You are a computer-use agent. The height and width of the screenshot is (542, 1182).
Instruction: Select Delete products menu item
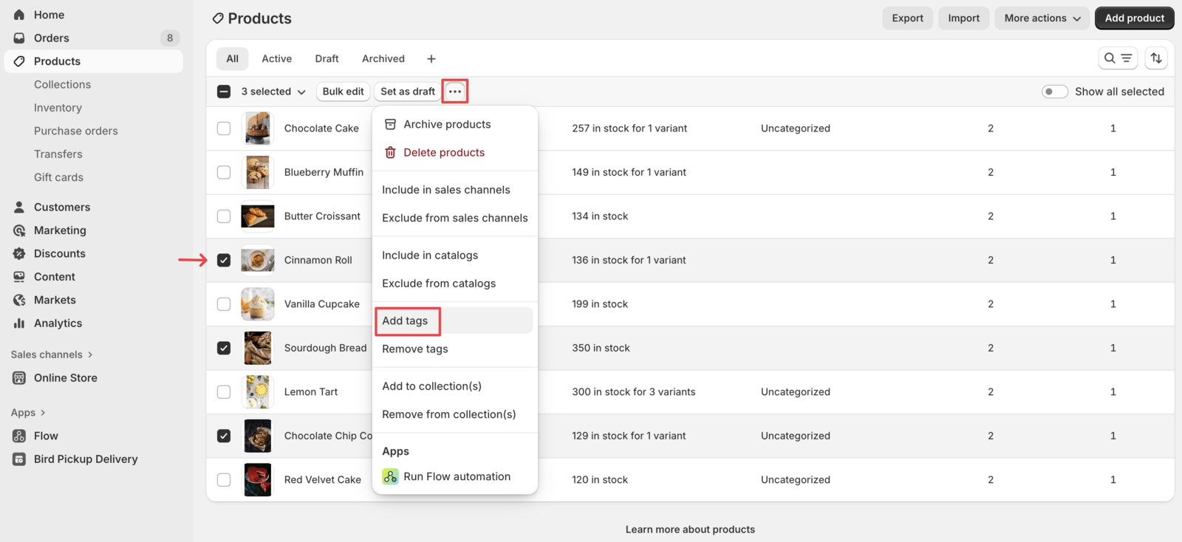pos(455,153)
